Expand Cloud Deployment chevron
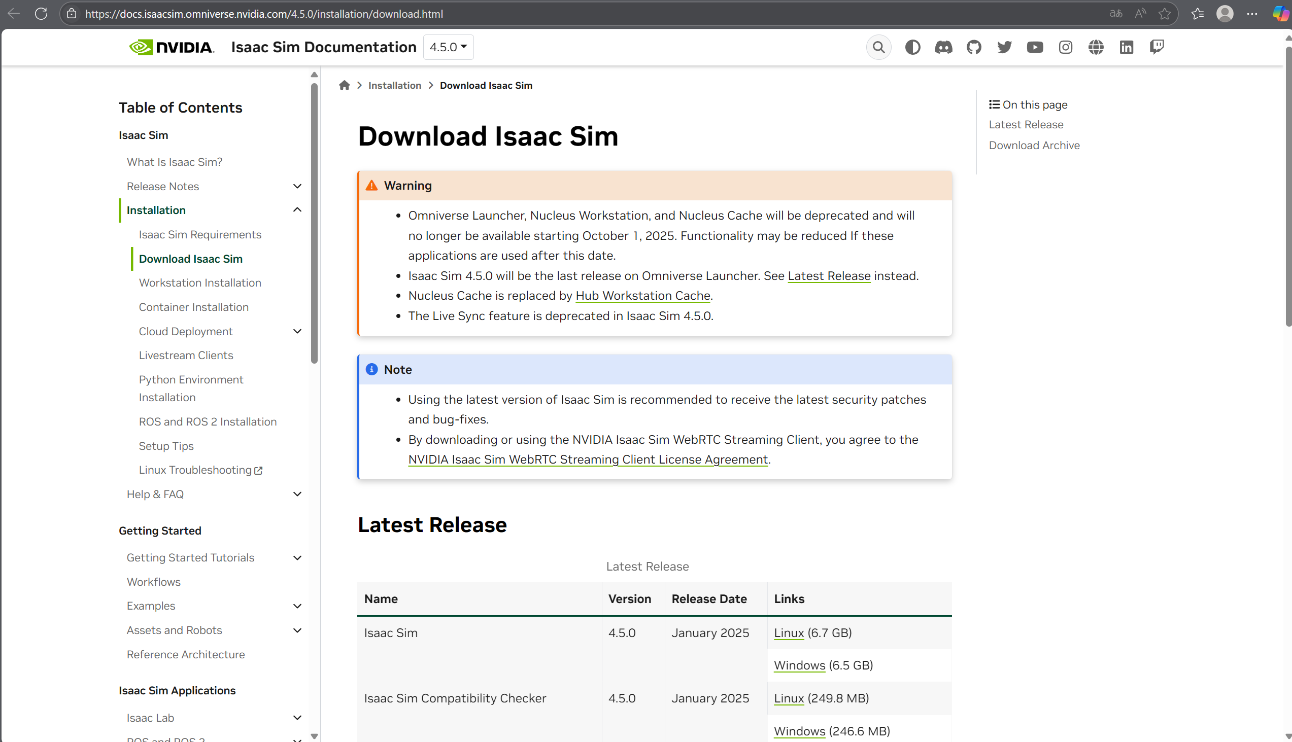Image resolution: width=1292 pixels, height=742 pixels. pos(297,331)
